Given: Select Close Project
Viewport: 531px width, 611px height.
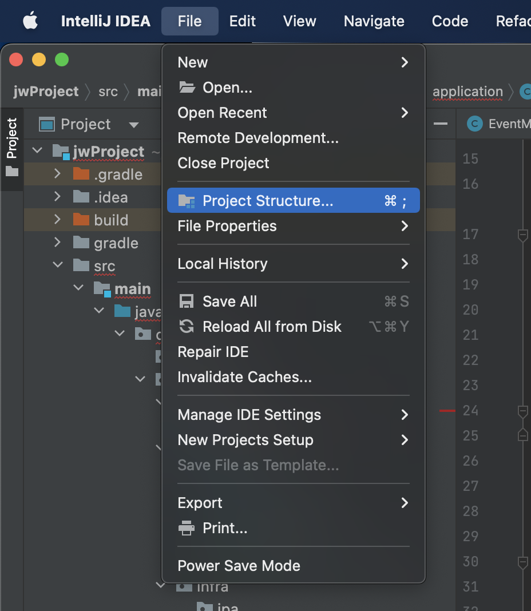Looking at the screenshot, I should click(293, 163).
